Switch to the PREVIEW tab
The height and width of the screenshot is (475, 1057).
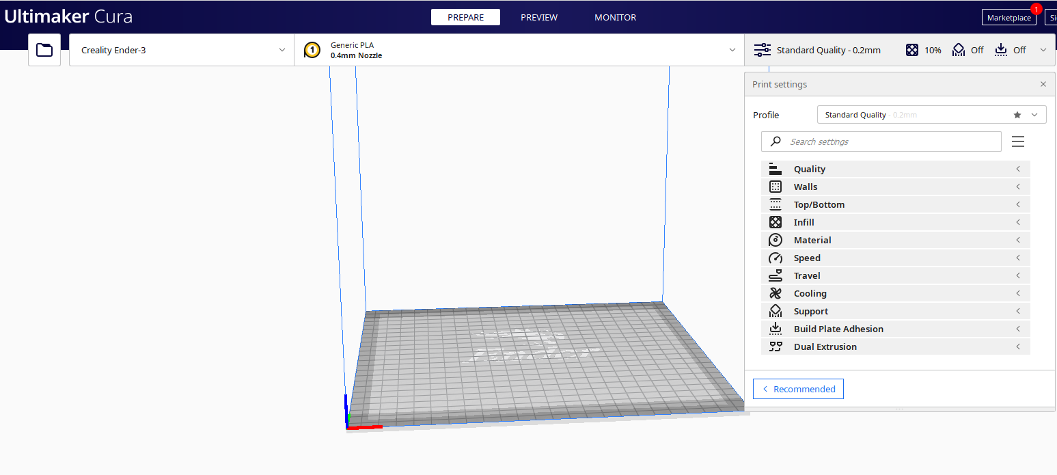pyautogui.click(x=539, y=17)
